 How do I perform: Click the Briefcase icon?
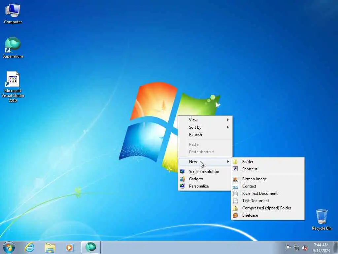pyautogui.click(x=235, y=215)
